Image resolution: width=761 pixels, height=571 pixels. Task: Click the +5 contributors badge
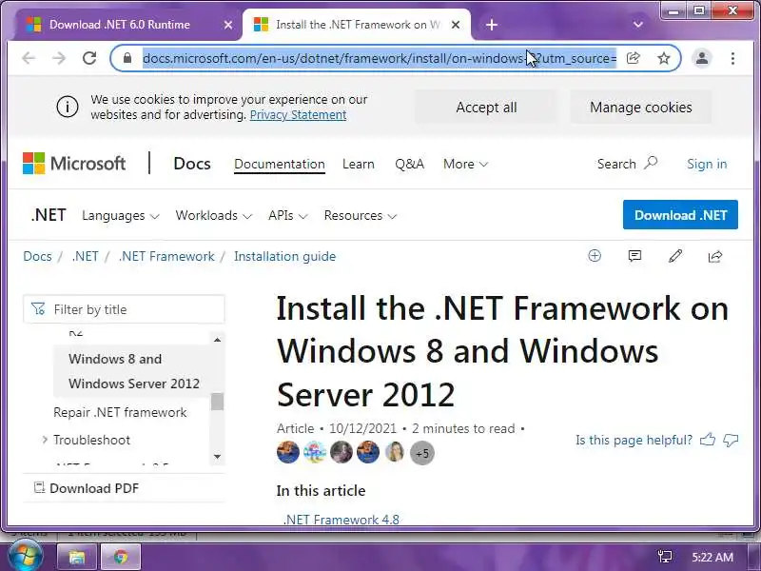422,453
